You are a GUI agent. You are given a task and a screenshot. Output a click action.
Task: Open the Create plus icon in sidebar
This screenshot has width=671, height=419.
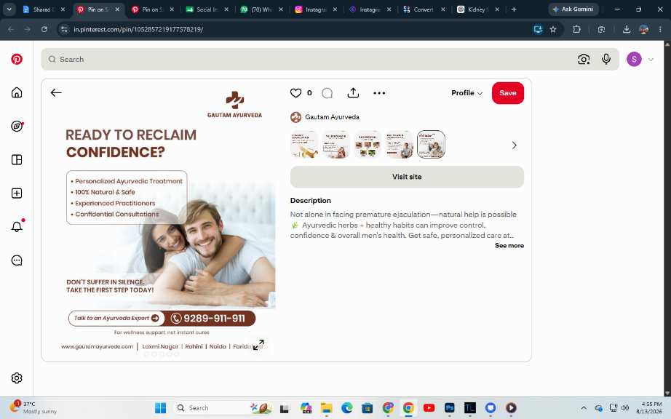click(17, 193)
